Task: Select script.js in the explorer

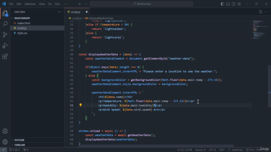Action: (x=22, y=28)
